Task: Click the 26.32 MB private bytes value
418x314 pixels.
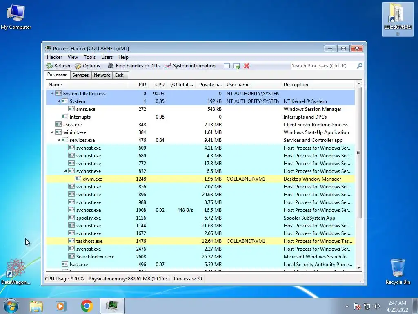Action: (212, 257)
